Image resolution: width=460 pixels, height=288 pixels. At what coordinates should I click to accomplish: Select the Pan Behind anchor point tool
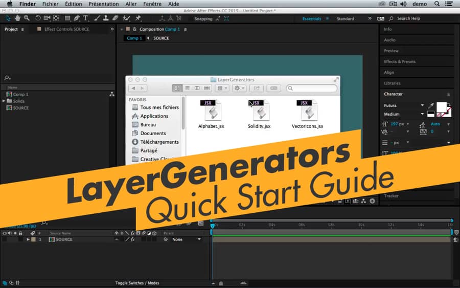tap(56, 18)
